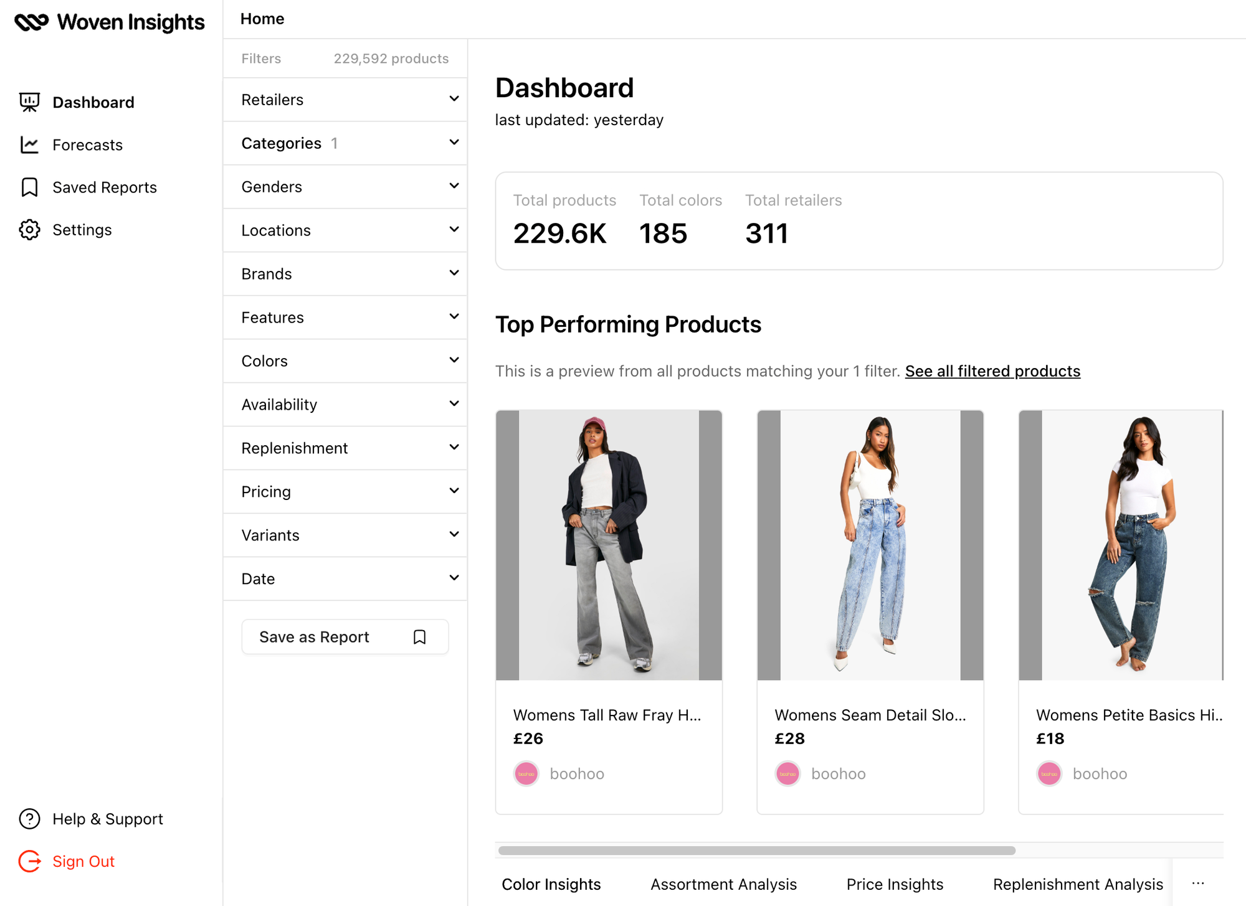Expand the Replenishment filter
This screenshot has width=1246, height=906.
pos(345,448)
